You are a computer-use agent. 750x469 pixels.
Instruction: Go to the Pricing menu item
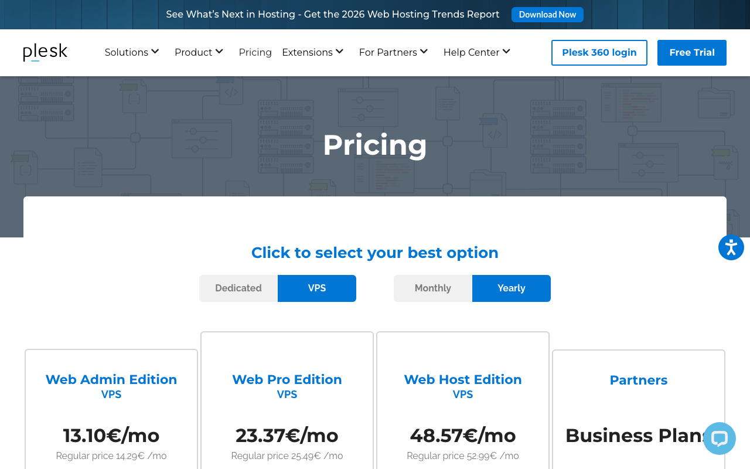[255, 52]
